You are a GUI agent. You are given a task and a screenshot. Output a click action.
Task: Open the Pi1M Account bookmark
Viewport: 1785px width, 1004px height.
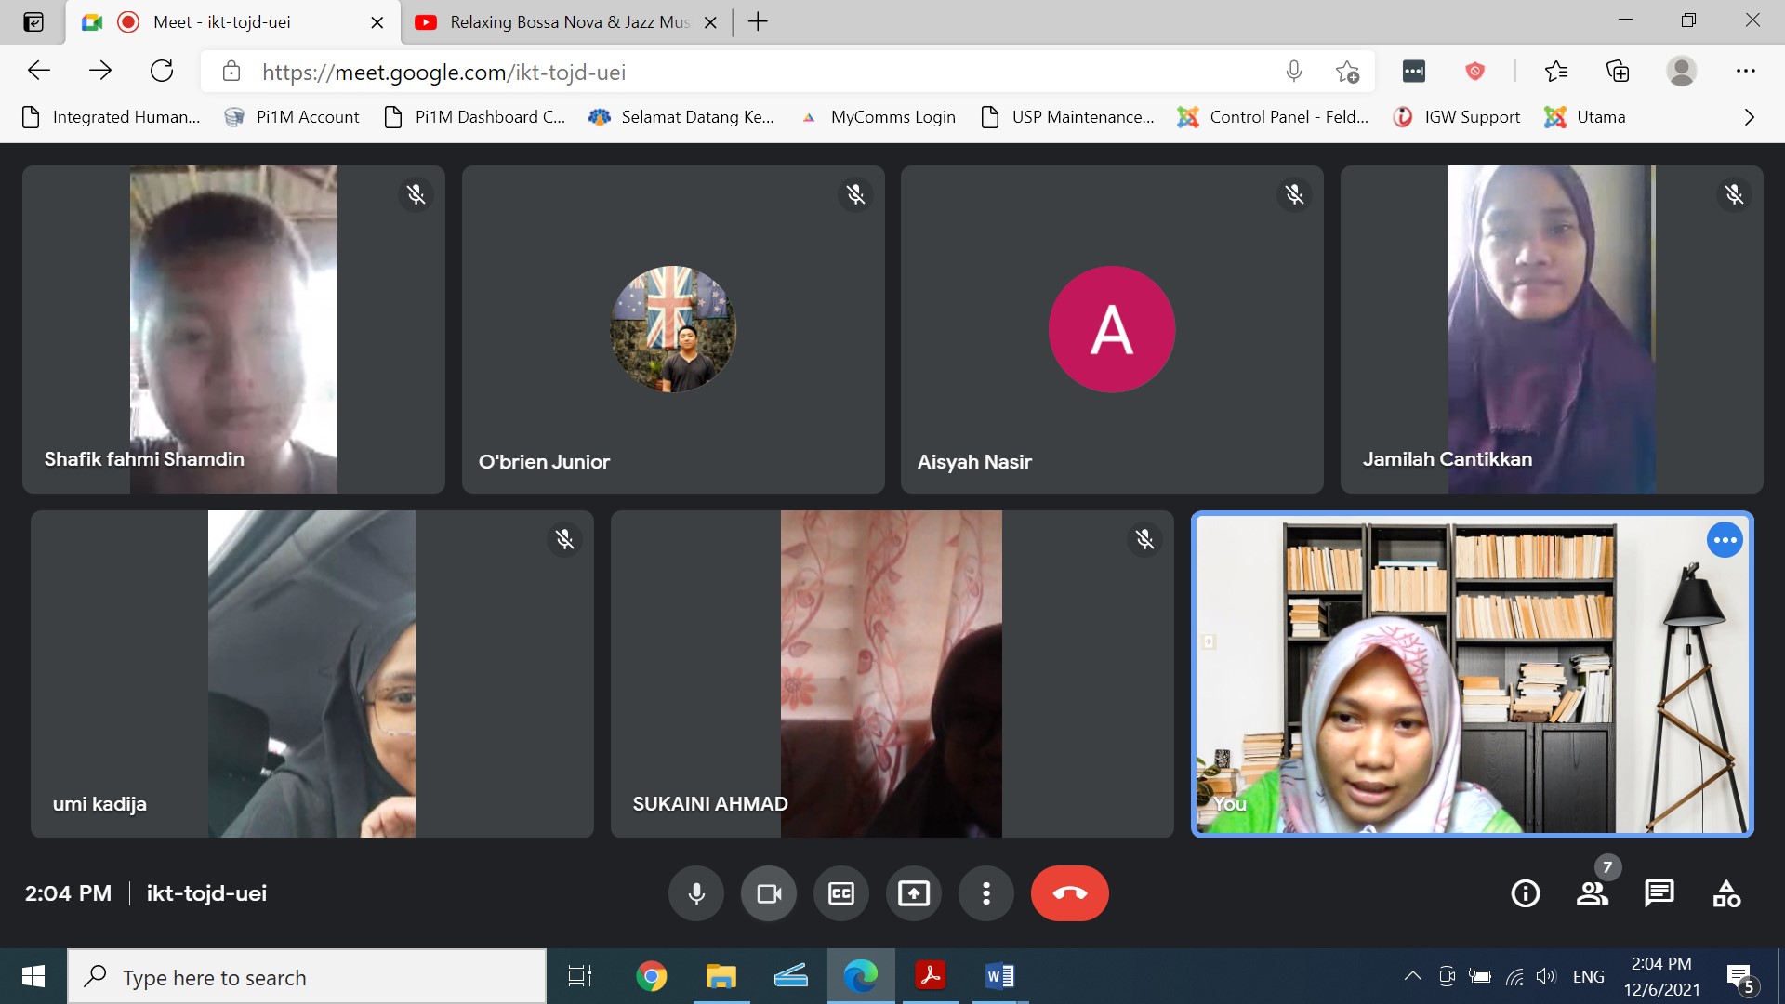pos(292,117)
